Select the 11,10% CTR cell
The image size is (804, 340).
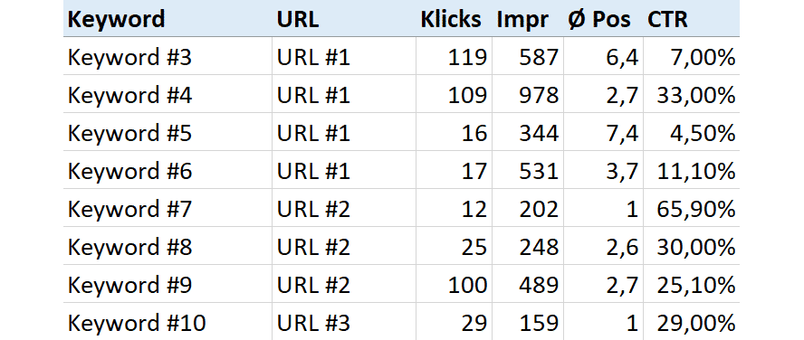(x=691, y=170)
